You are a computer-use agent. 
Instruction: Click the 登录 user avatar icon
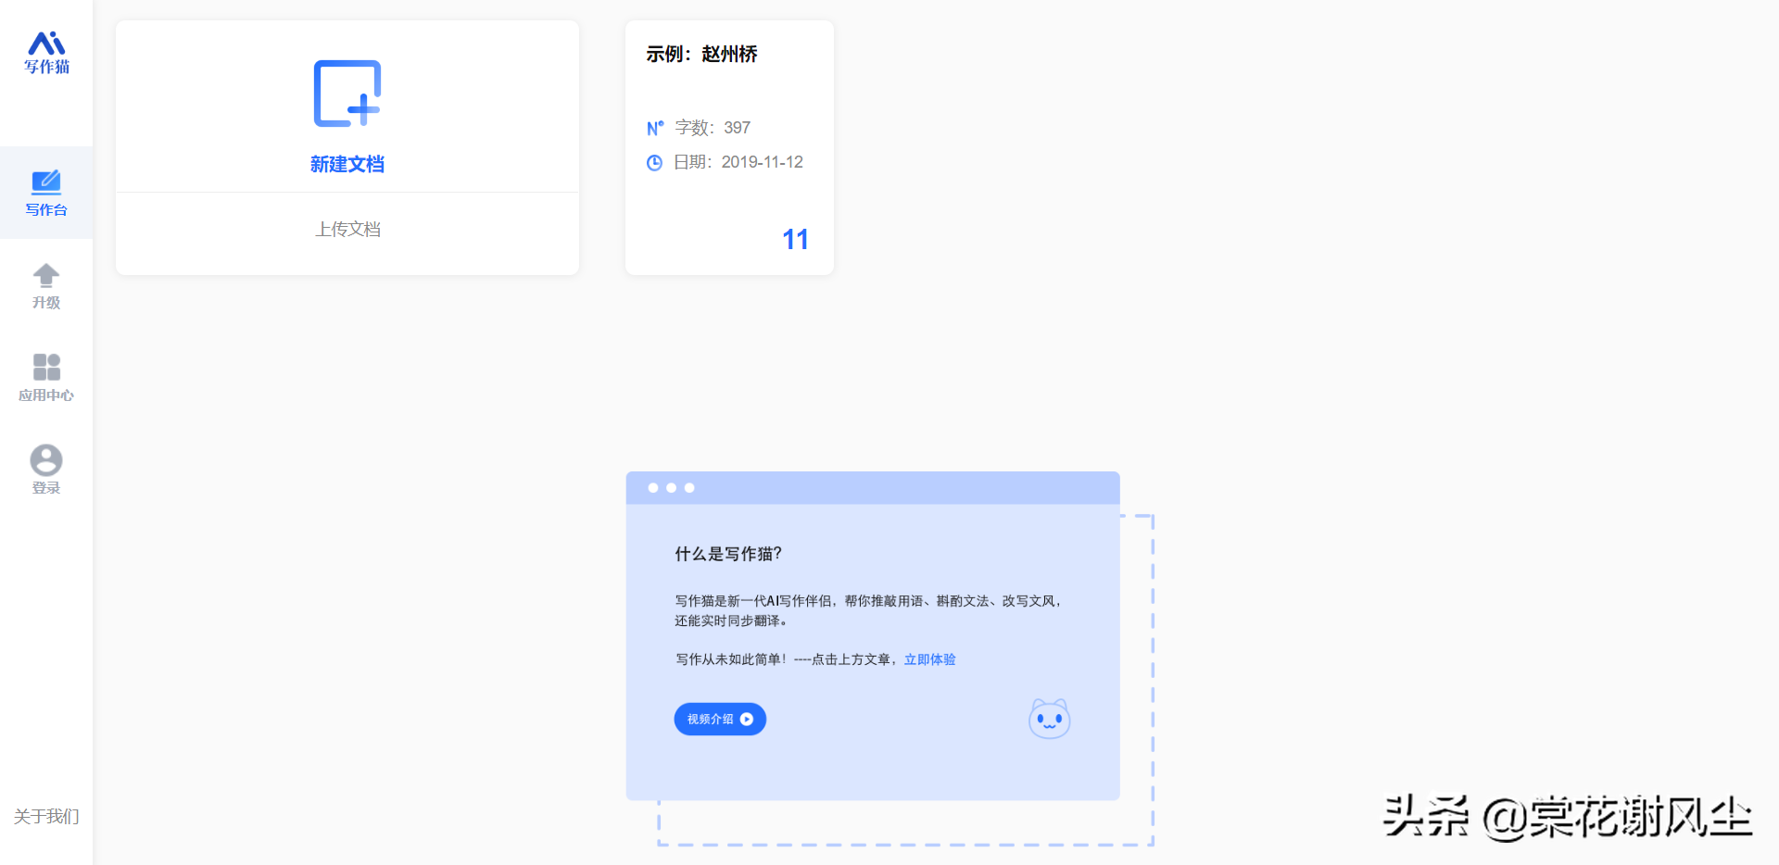tap(46, 460)
